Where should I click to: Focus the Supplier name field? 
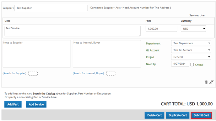pyautogui.click(x=51, y=8)
